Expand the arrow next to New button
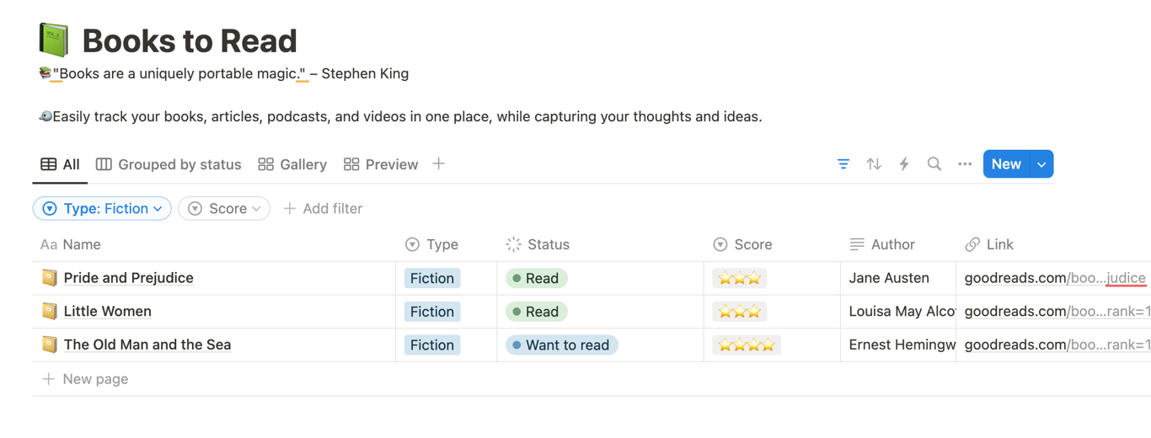1151x438 pixels. coord(1042,164)
